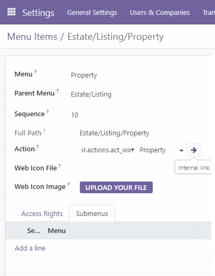
Task: Click the Full Path help question mark
Action: (44, 131)
